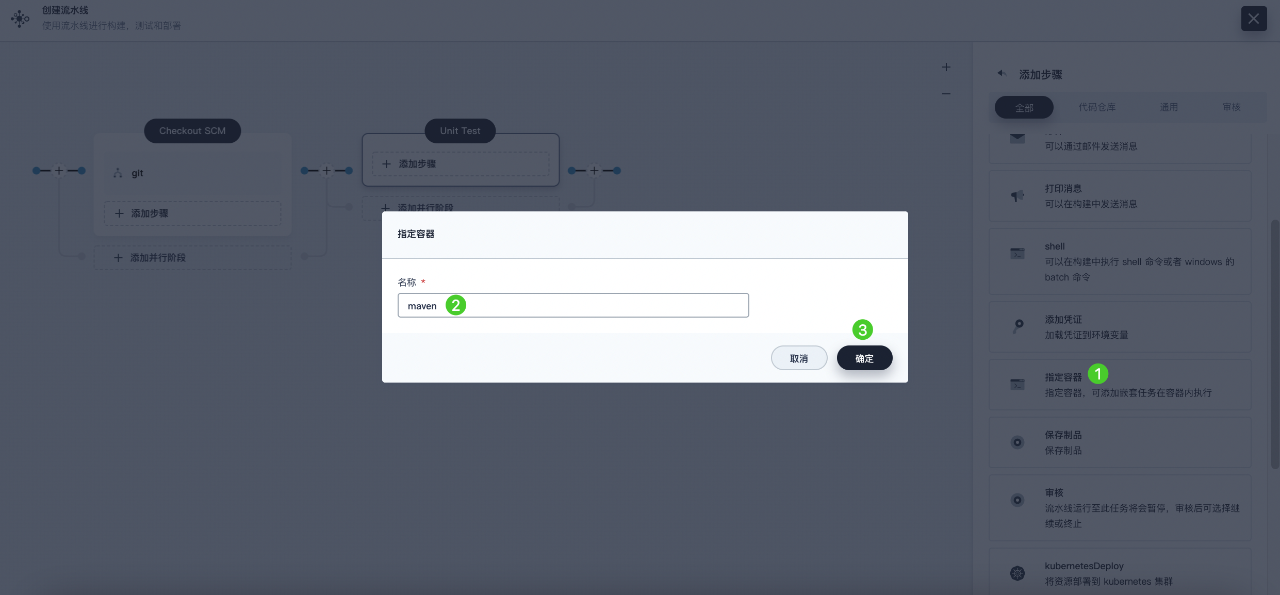The height and width of the screenshot is (595, 1280).
Task: Click back arrow in 添加步骤 panel
Action: (x=1000, y=74)
